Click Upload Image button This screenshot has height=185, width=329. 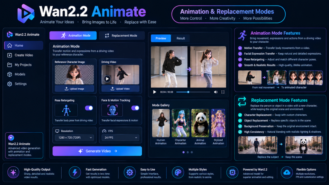pyautogui.click(x=74, y=89)
